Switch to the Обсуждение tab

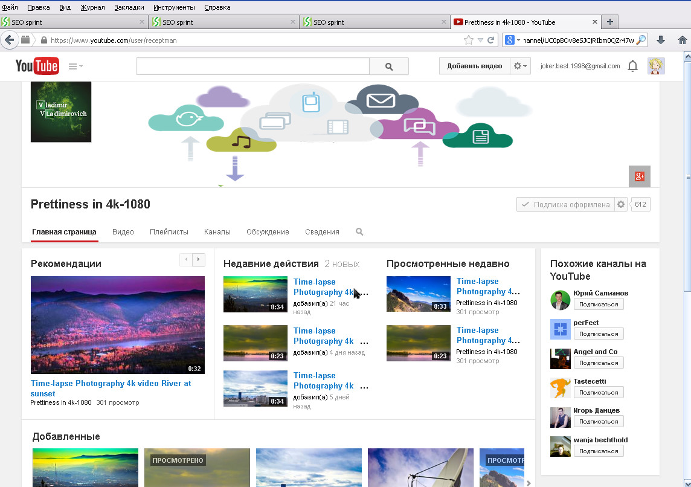(x=268, y=232)
